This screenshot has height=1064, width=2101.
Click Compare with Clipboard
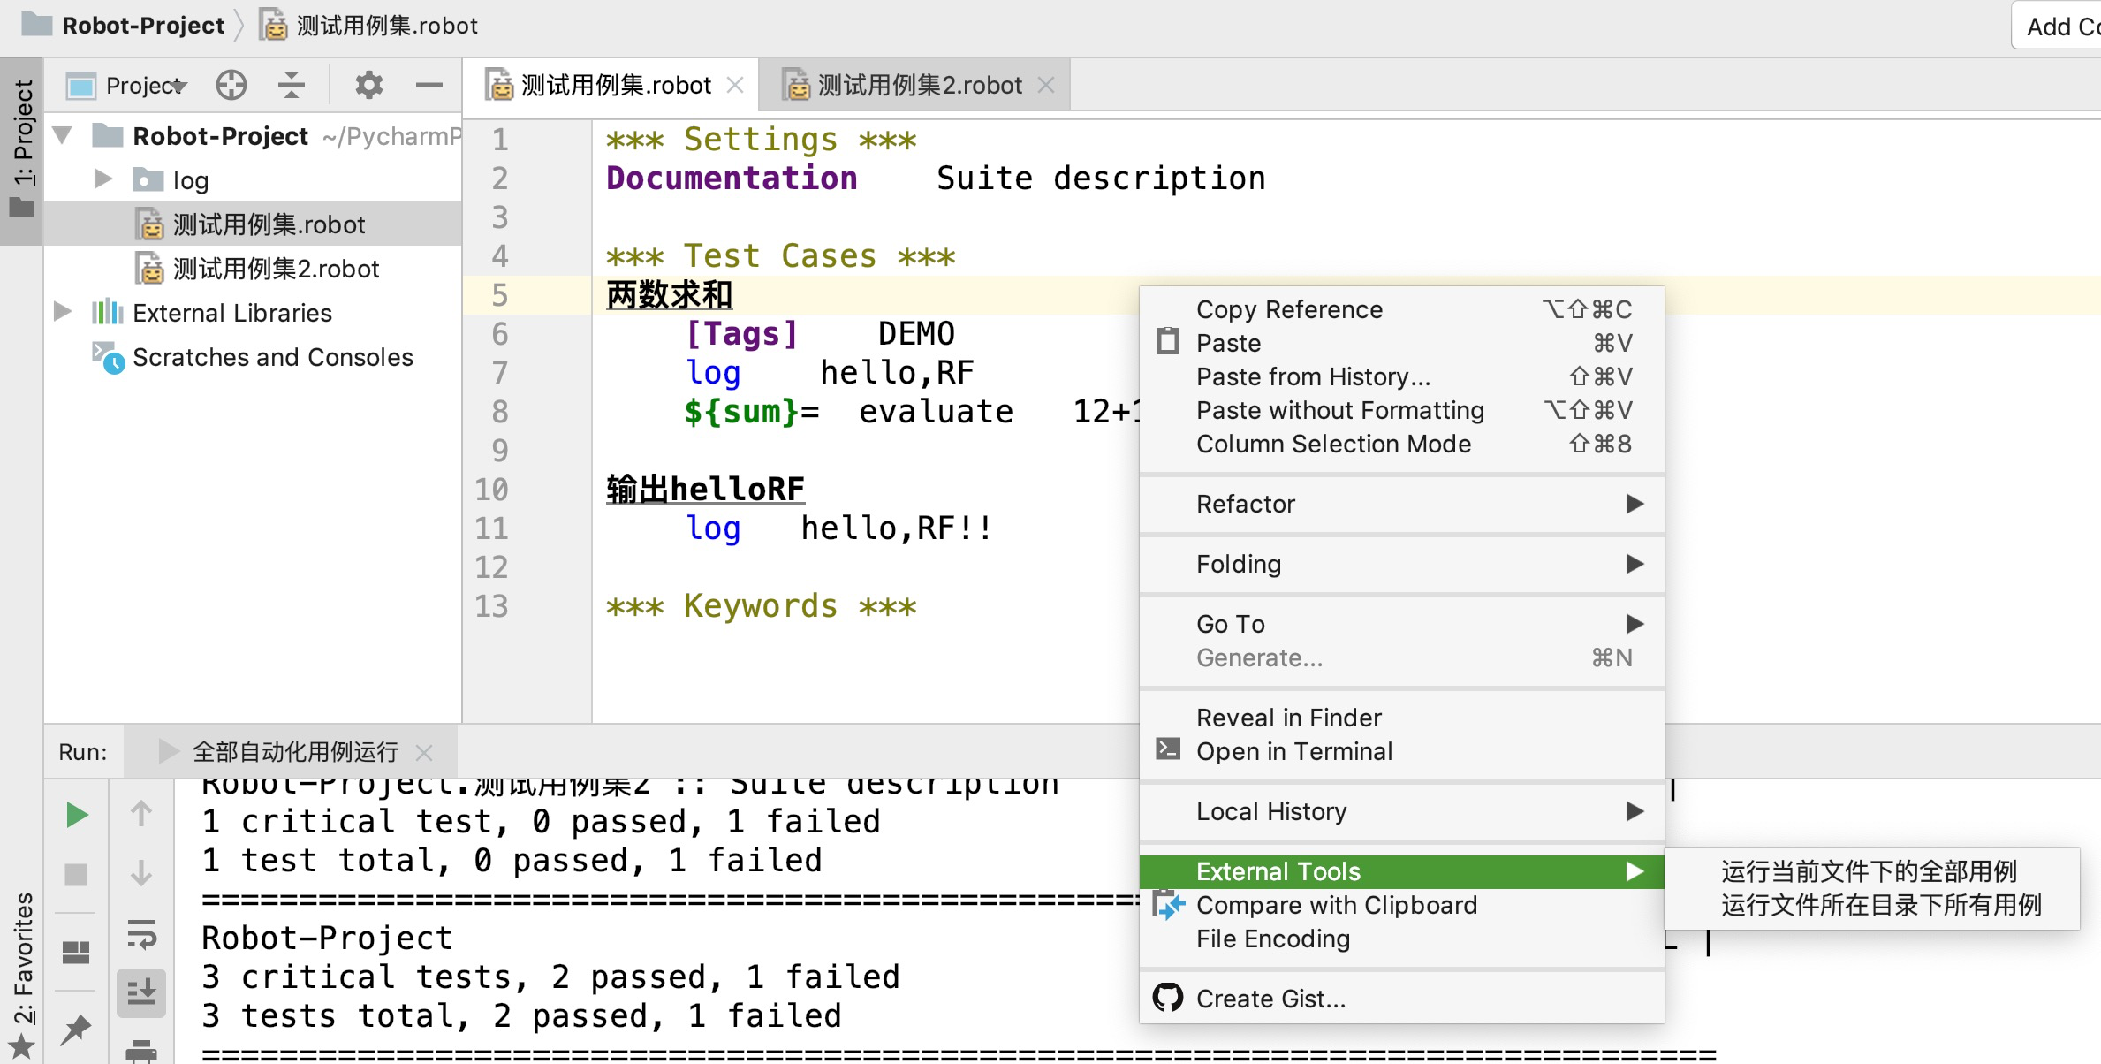coord(1401,905)
